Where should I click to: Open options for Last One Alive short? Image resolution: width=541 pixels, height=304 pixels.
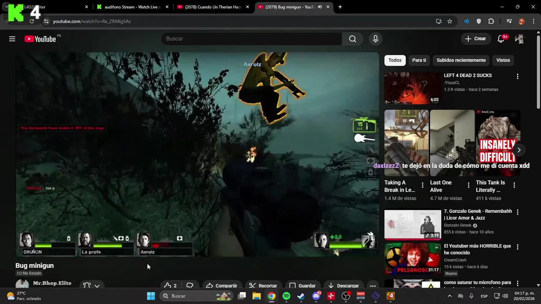pyautogui.click(x=468, y=185)
